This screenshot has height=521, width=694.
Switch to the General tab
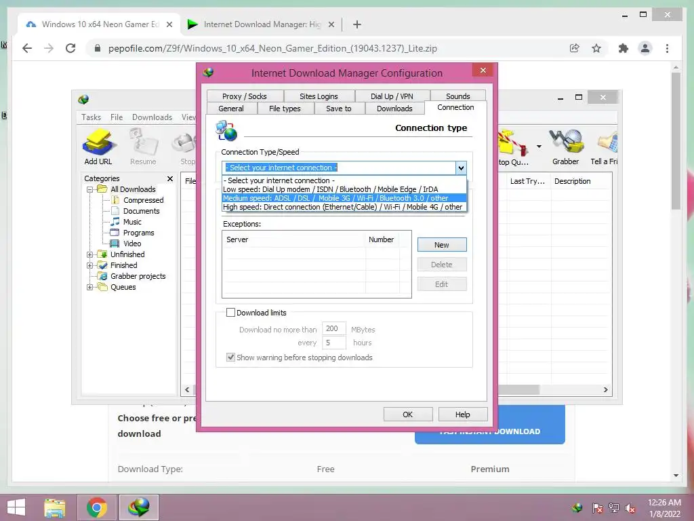231,109
